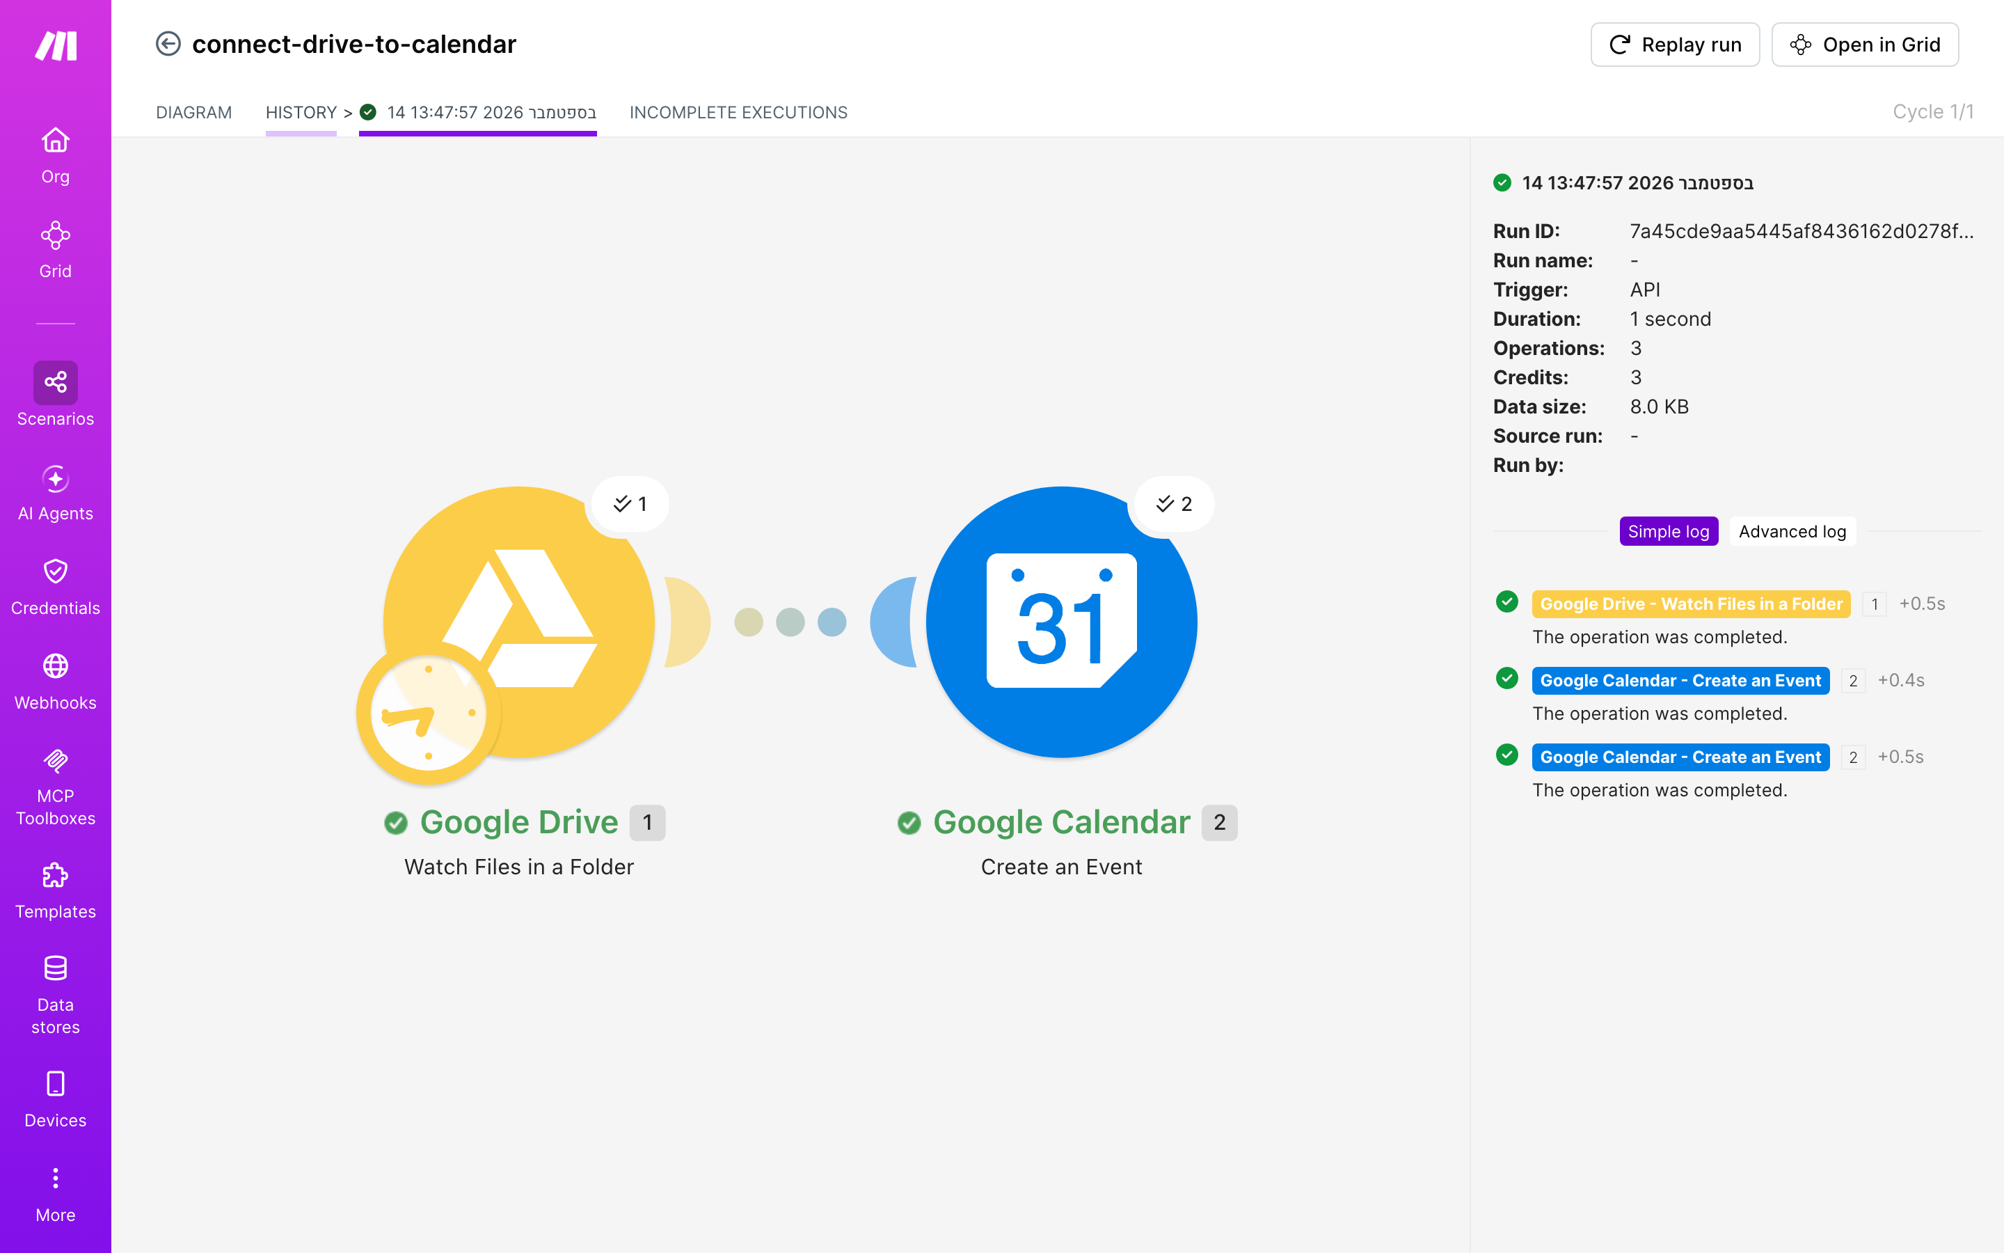The width and height of the screenshot is (2004, 1253).
Task: Click the Duration value 1 second
Action: tap(1670, 319)
